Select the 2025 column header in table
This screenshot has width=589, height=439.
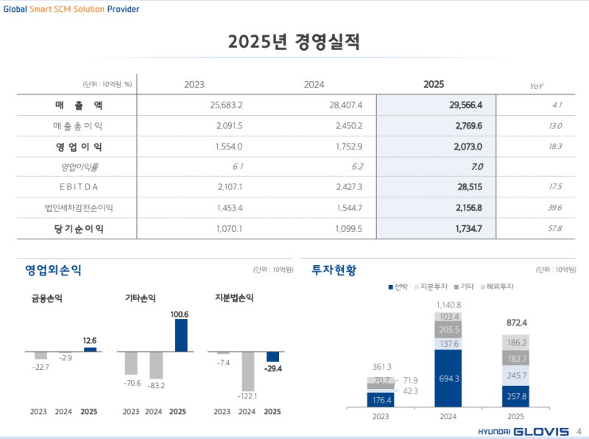pos(434,85)
